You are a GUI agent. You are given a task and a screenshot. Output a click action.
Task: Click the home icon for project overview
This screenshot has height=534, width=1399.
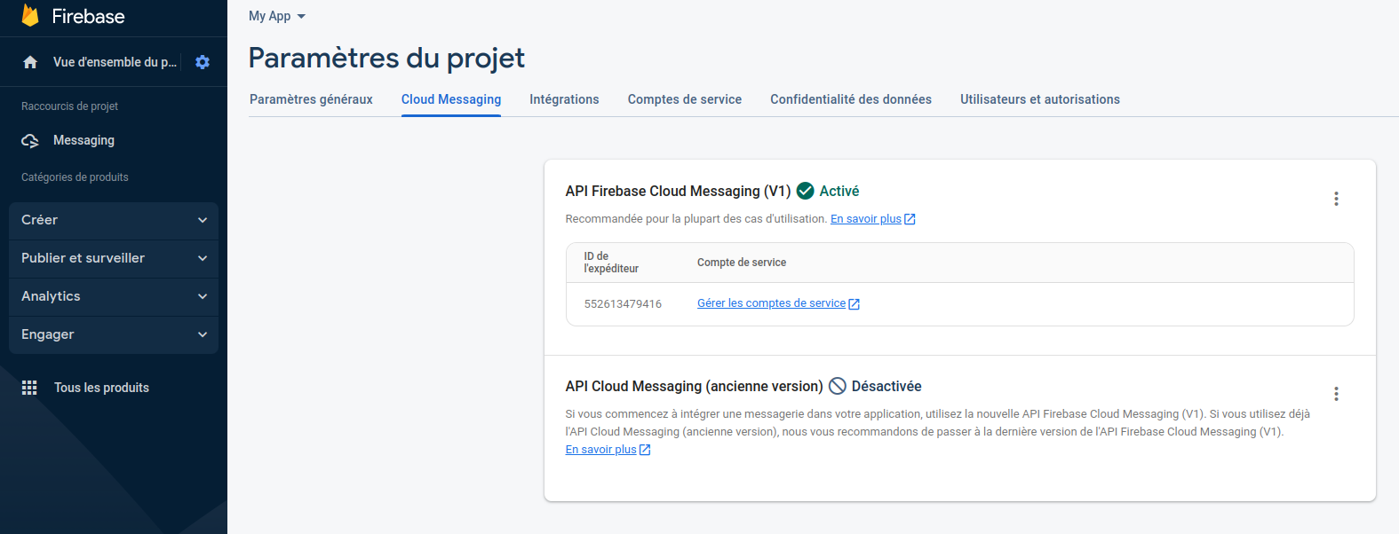(x=30, y=62)
